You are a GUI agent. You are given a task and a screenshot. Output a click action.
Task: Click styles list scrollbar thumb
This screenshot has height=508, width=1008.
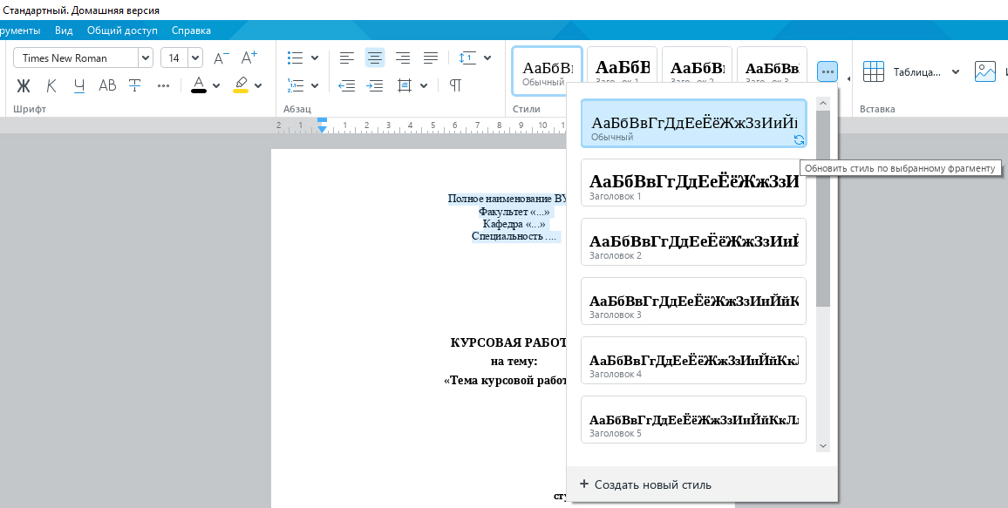coord(823,208)
